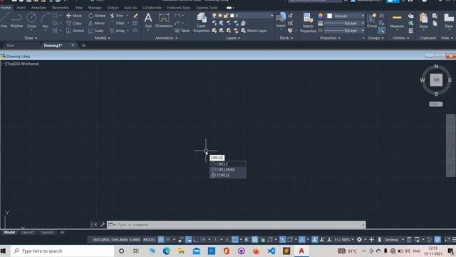
Task: Toggle snap mode in status bar
Action: click(x=168, y=240)
